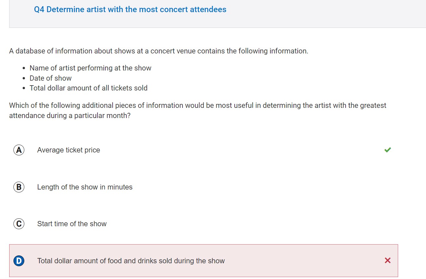Click 'Length of the show in minutes' text

pyautogui.click(x=85, y=187)
